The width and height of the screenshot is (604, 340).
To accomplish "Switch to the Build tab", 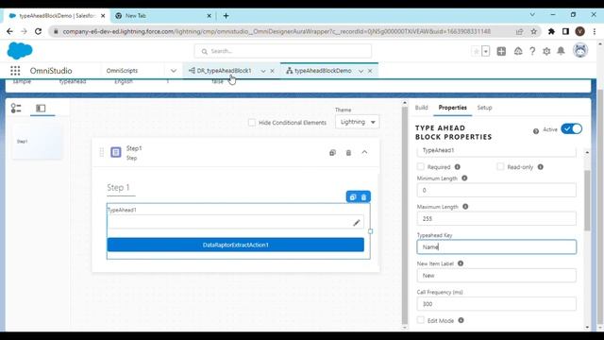I will point(422,108).
